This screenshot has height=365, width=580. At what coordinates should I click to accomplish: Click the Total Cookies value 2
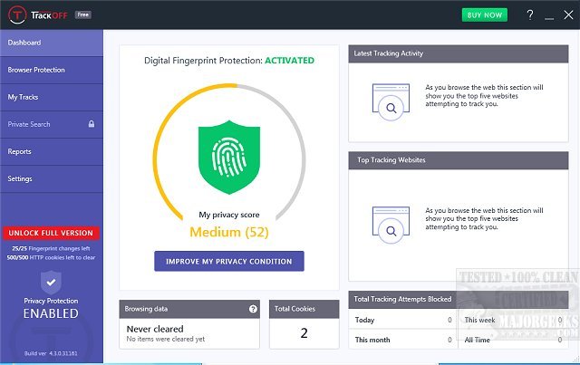[x=304, y=333]
